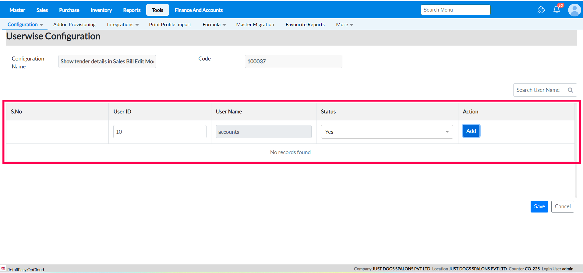Click Login User admin in status bar
This screenshot has height=273, width=583.
(557, 269)
